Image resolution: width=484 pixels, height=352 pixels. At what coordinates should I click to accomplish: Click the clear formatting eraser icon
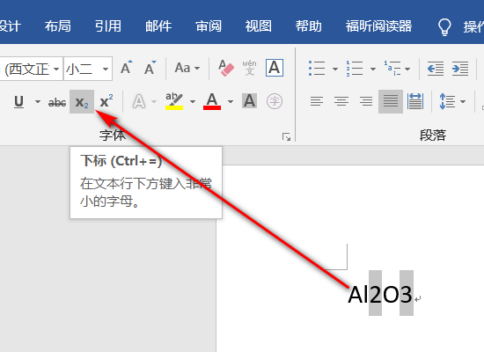226,69
